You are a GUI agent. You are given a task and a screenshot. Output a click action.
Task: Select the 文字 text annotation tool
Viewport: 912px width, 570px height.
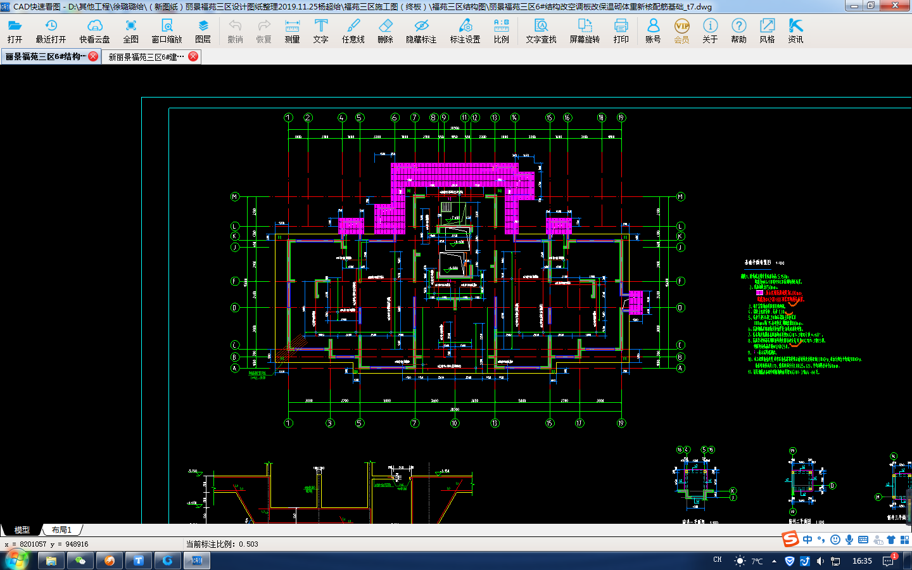coord(320,30)
